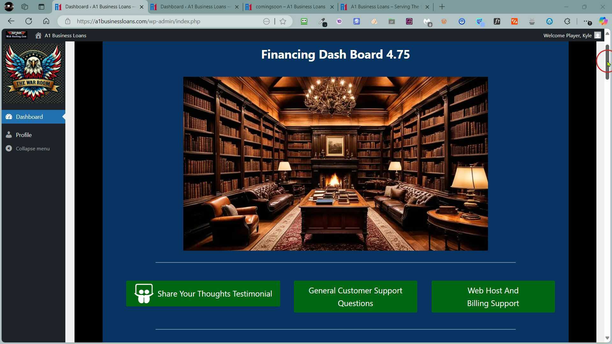Open the browser Extensions puzzle icon

click(567, 21)
